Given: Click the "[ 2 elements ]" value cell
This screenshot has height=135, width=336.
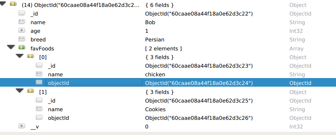Looking at the screenshot, I should pyautogui.click(x=163, y=49).
